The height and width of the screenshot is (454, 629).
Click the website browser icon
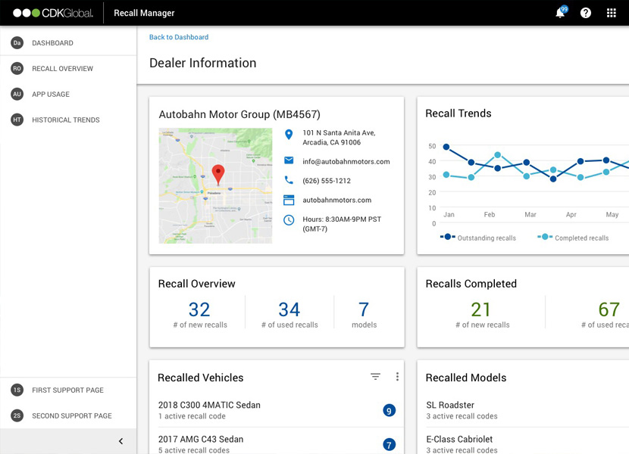click(289, 200)
